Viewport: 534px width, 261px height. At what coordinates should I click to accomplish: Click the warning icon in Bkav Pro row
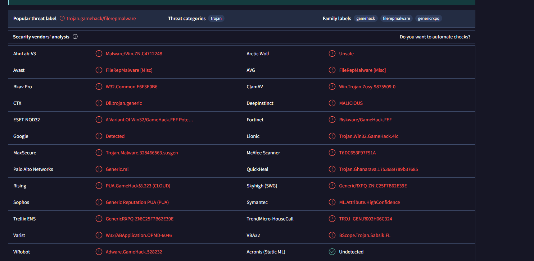(99, 87)
